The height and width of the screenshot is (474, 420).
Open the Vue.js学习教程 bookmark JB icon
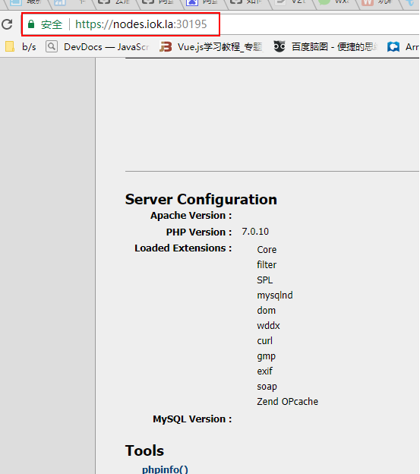[x=166, y=47]
